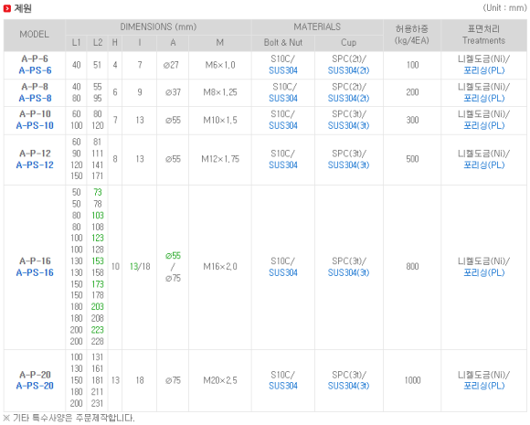Select the Cup column subheader
This screenshot has height=425, width=530.
(348, 43)
